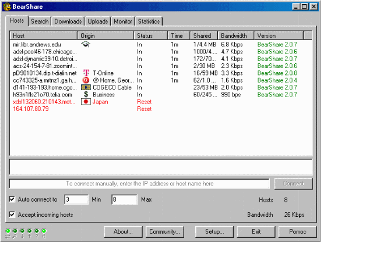Click the 16/59 MB shared value

[205, 73]
